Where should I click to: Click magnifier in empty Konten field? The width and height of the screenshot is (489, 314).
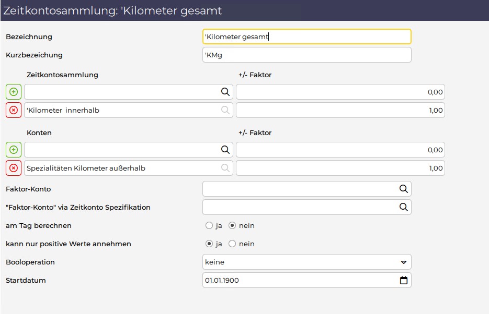225,150
